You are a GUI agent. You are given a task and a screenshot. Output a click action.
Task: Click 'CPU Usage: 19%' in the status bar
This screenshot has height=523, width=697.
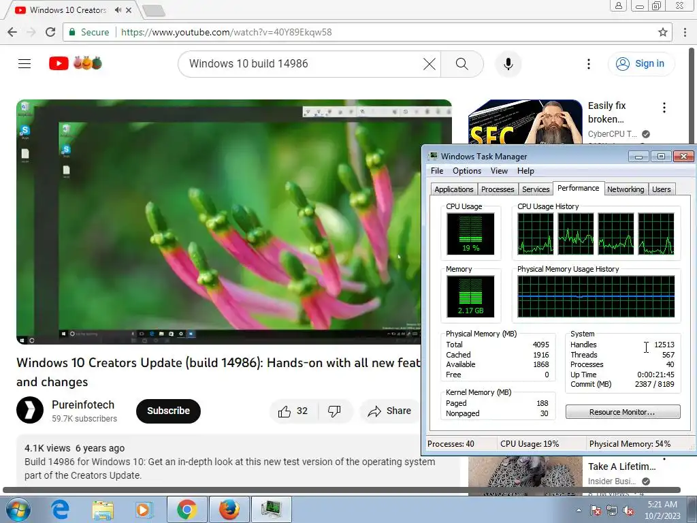tap(530, 444)
